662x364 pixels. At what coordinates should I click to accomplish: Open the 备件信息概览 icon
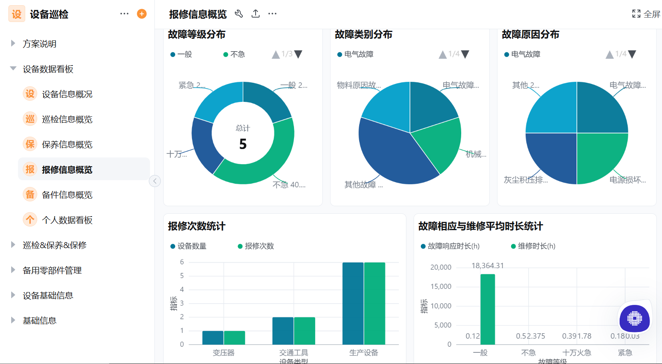coord(30,195)
